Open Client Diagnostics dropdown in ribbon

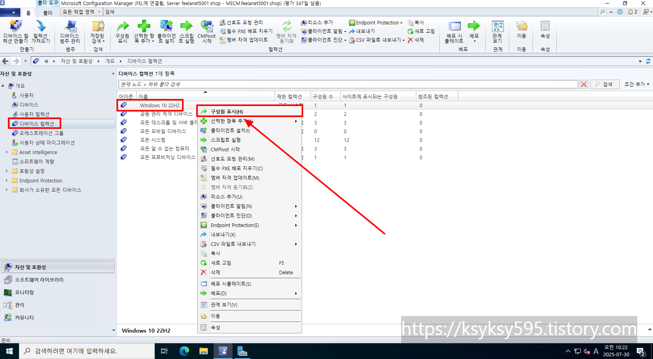coord(323,40)
